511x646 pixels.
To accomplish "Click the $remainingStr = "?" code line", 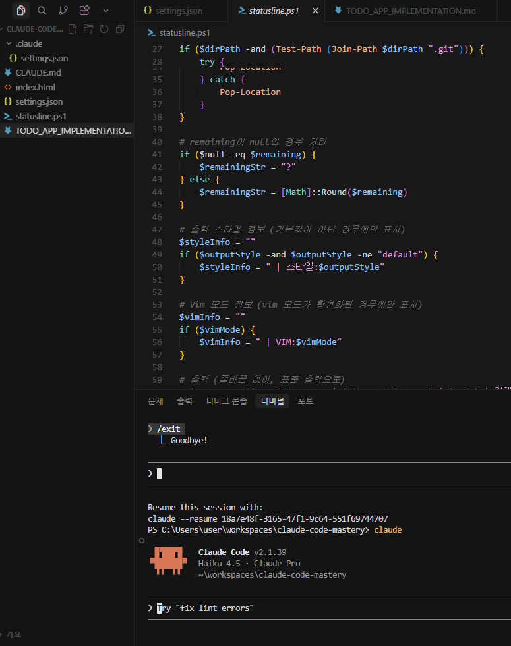I will coord(247,167).
